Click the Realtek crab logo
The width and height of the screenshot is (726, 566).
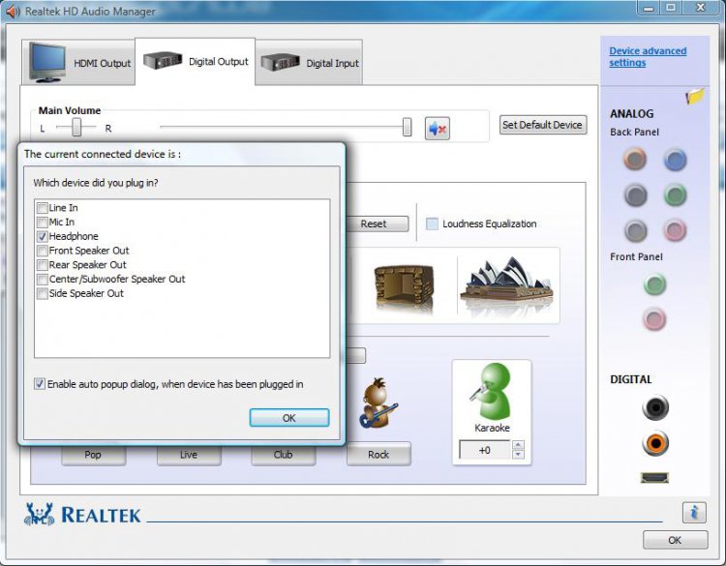[40, 514]
